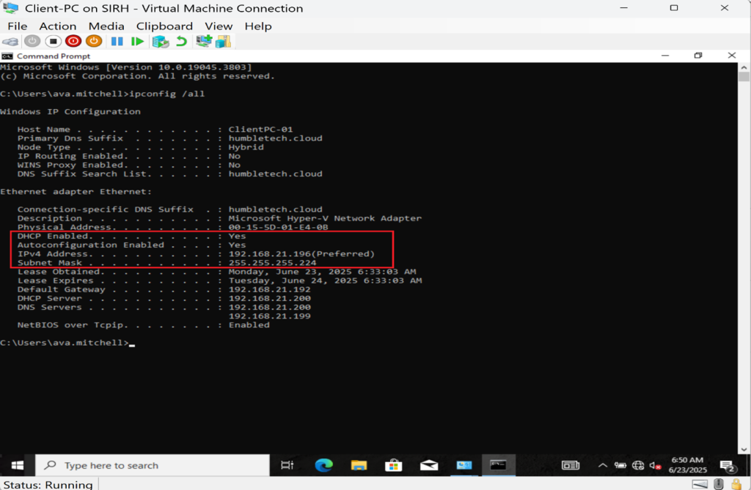
Task: Click the guest Windows Start button
Action: (x=17, y=466)
